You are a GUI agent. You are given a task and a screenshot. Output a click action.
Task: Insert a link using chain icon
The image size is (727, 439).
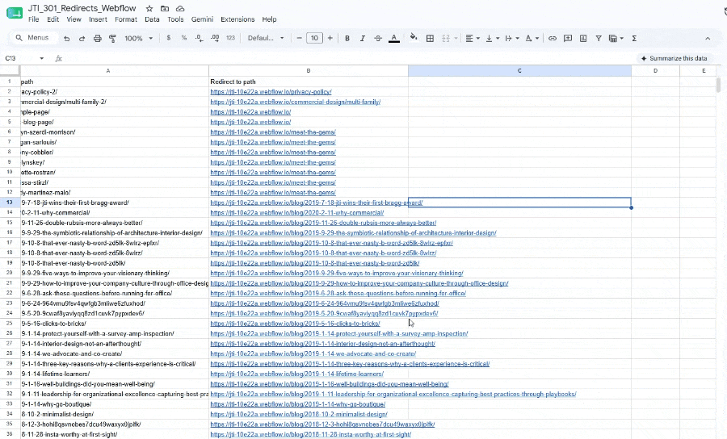(x=553, y=39)
